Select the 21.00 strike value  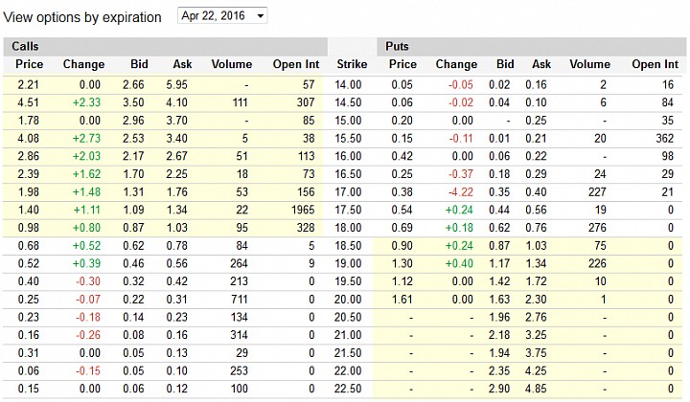pyautogui.click(x=348, y=335)
